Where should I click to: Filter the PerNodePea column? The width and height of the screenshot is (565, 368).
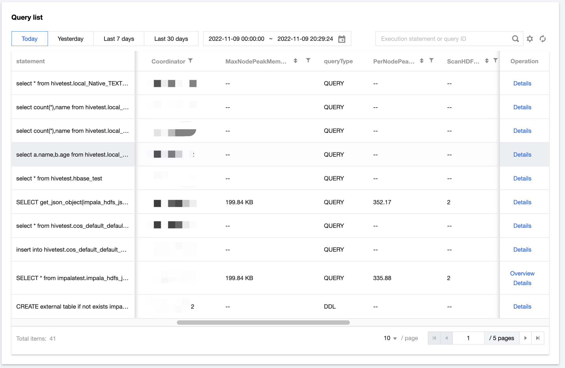pyautogui.click(x=431, y=61)
